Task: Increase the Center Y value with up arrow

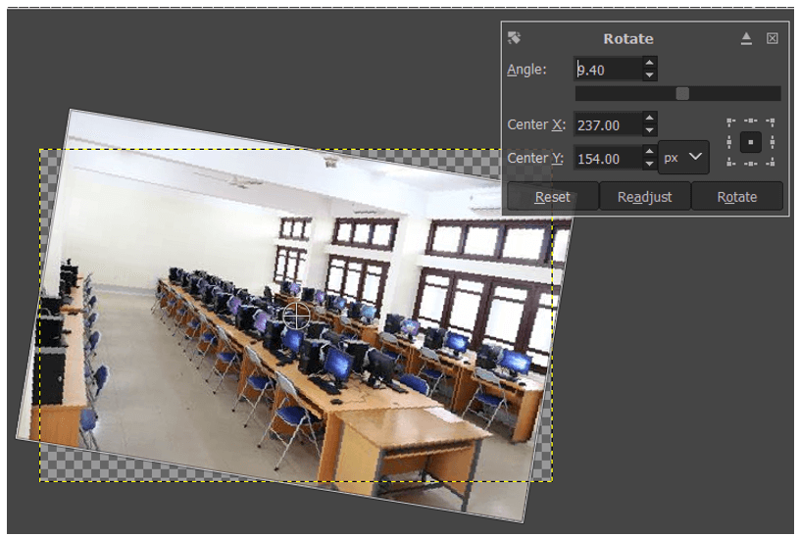Action: coord(649,152)
